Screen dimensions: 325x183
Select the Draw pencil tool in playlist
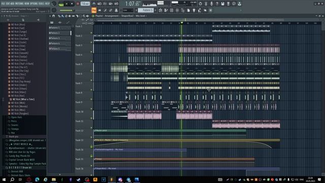(59, 16)
